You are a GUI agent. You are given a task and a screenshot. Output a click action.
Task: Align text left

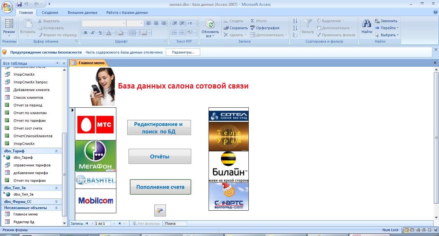(148, 23)
